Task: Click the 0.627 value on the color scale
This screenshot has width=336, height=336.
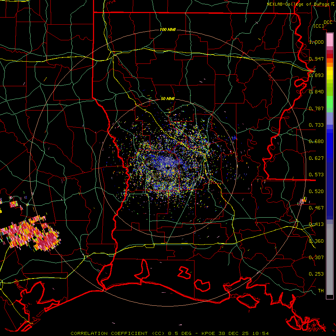Action: tap(316, 158)
